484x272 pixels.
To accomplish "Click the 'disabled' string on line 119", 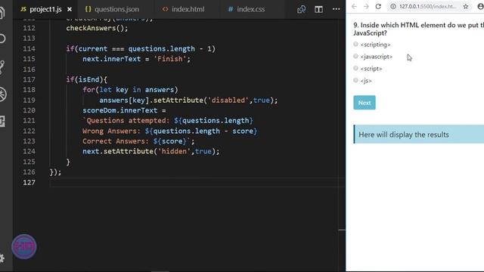I will point(228,100).
